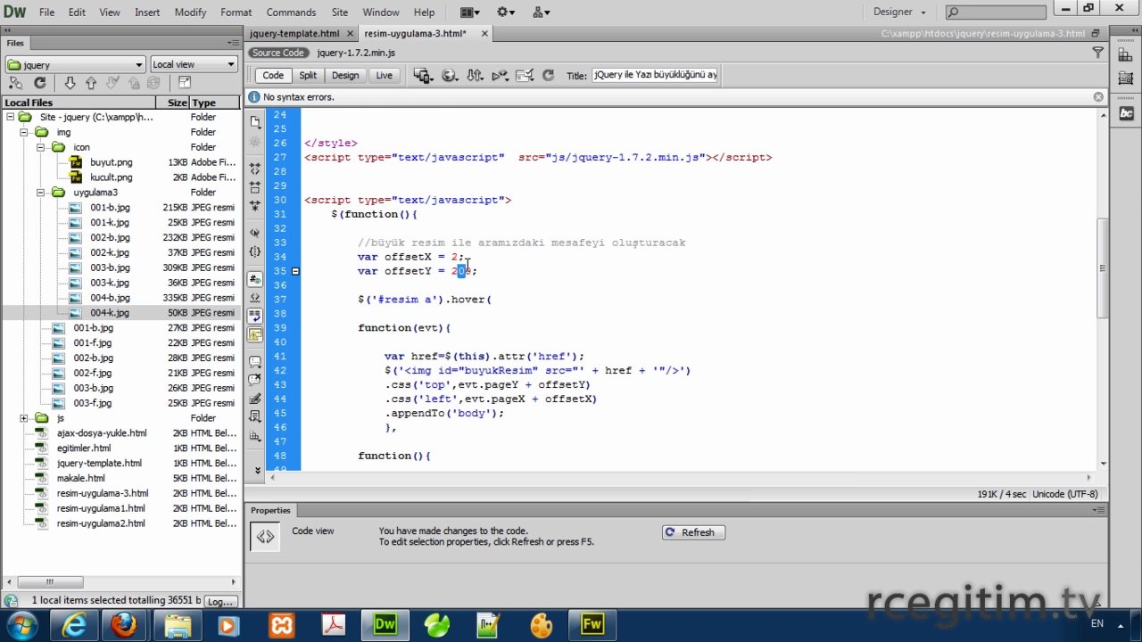
Task: Click the Code view button
Action: [273, 76]
